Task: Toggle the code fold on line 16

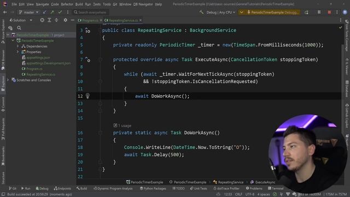Action: 100,133
